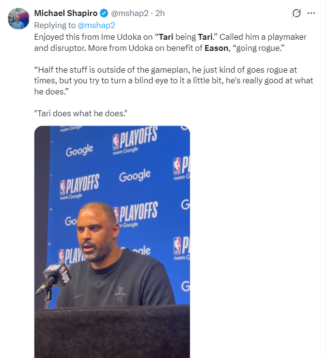The width and height of the screenshot is (327, 358).
Task: Click the 'Tari does what he does' line
Action: pos(80,113)
